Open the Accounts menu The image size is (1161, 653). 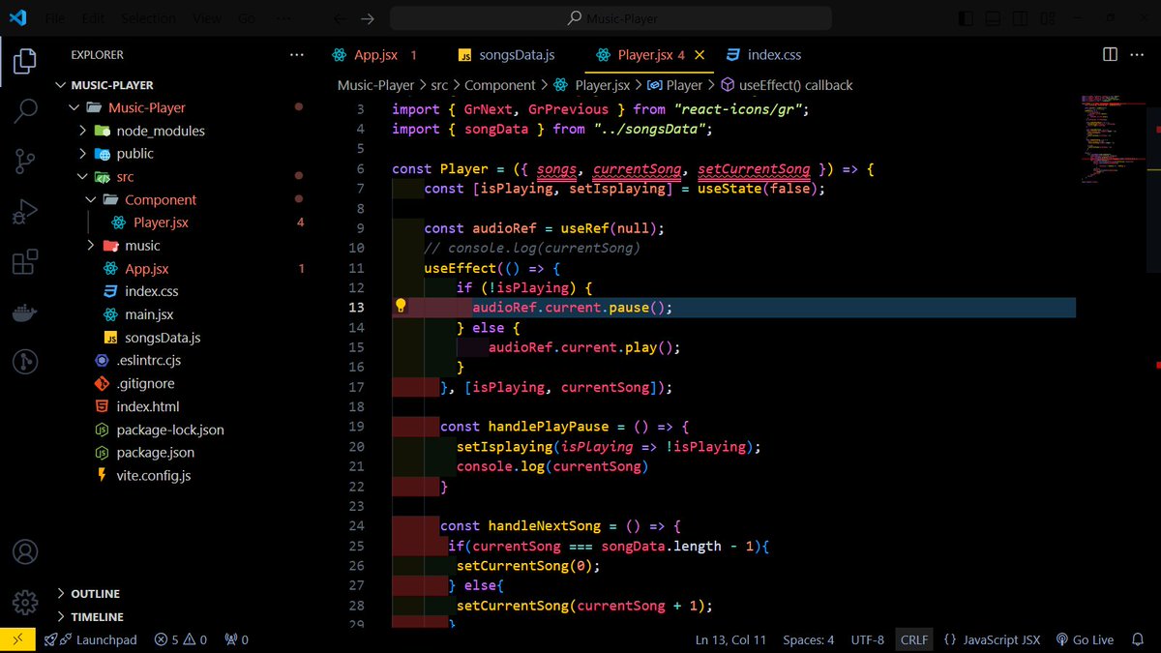(25, 552)
